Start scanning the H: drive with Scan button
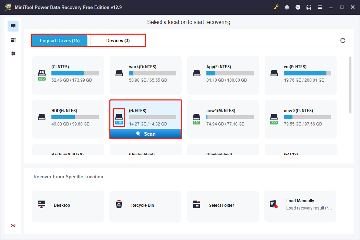 (146, 134)
